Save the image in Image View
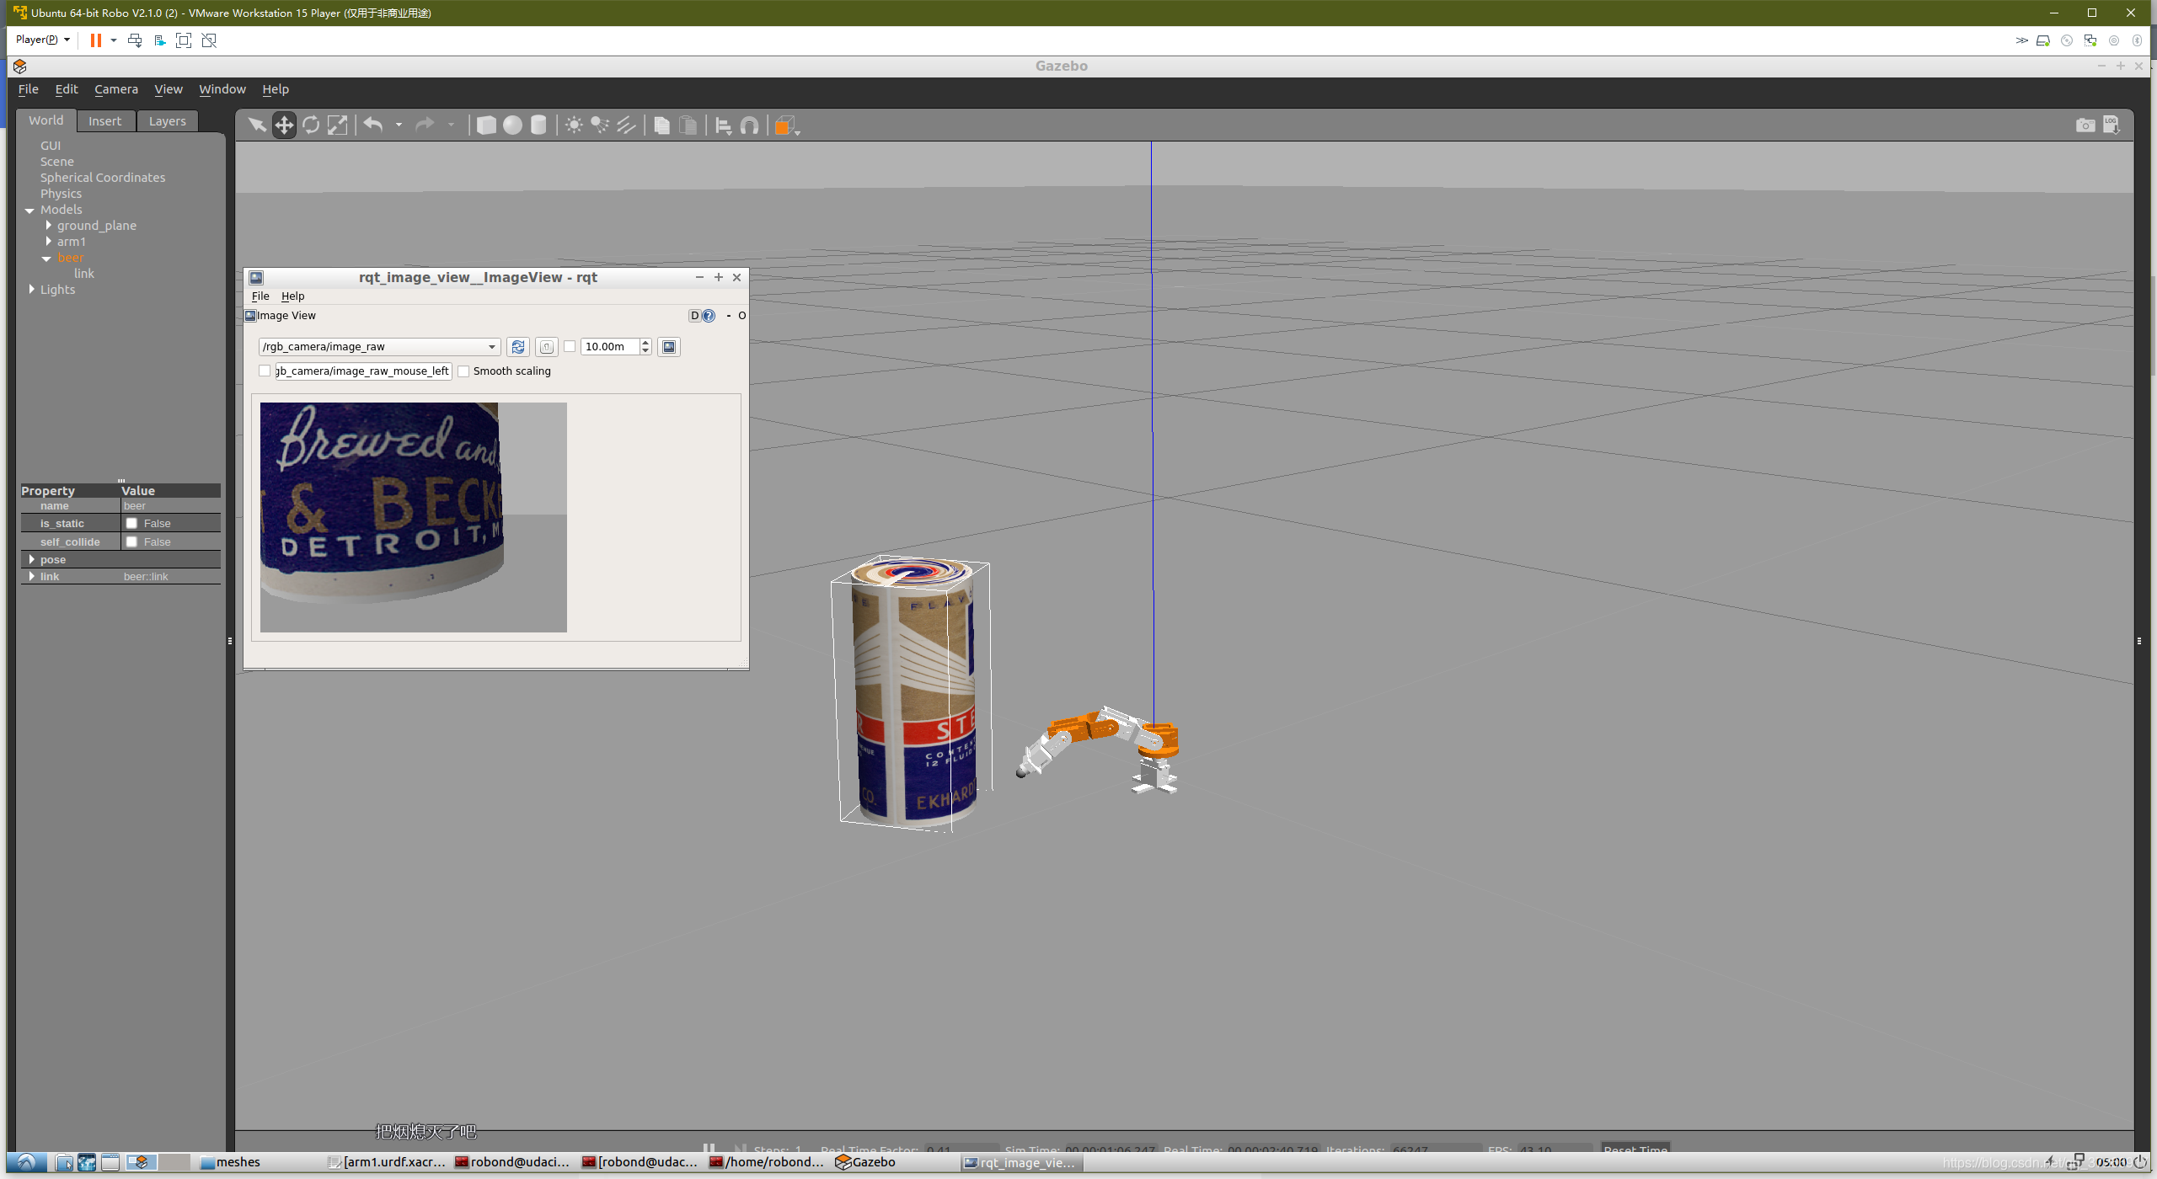 (x=669, y=347)
